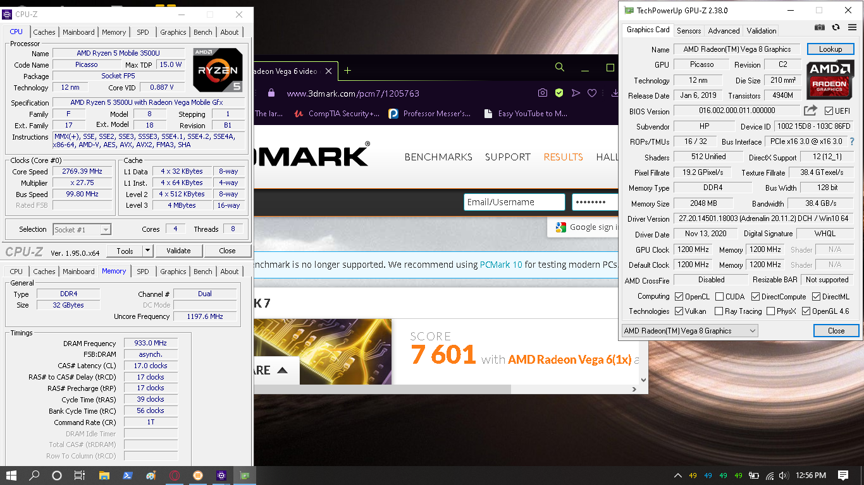Click the heart bookmark icon in address bar
Viewport: 864px width, 485px height.
[592, 93]
